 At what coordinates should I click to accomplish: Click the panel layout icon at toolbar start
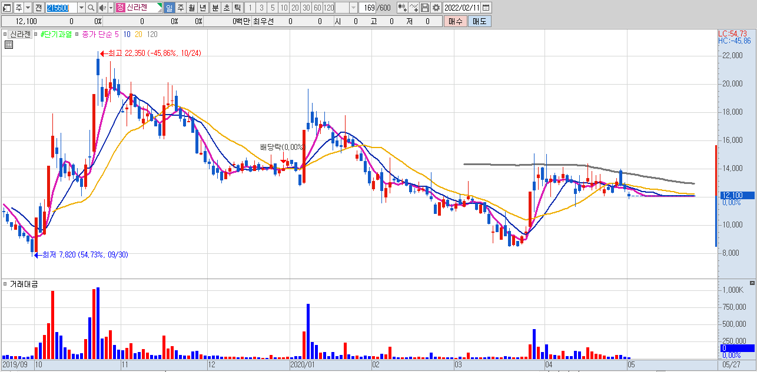[8, 8]
